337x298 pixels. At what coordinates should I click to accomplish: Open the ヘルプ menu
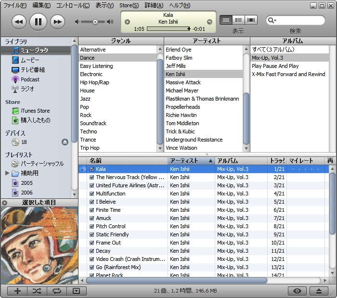pyautogui.click(x=180, y=5)
